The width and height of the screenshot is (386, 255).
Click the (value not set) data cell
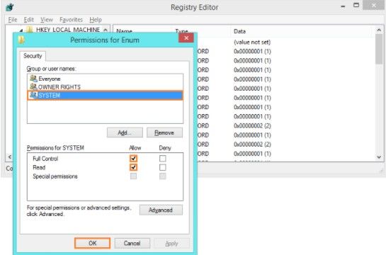tap(252, 42)
